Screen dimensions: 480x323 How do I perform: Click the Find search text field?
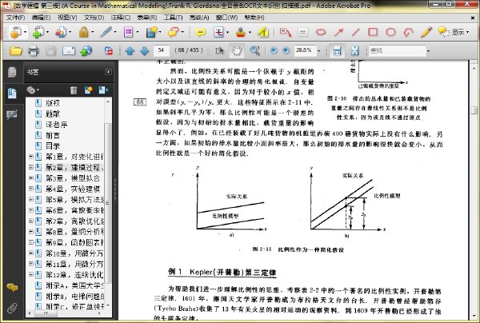[x=397, y=51]
